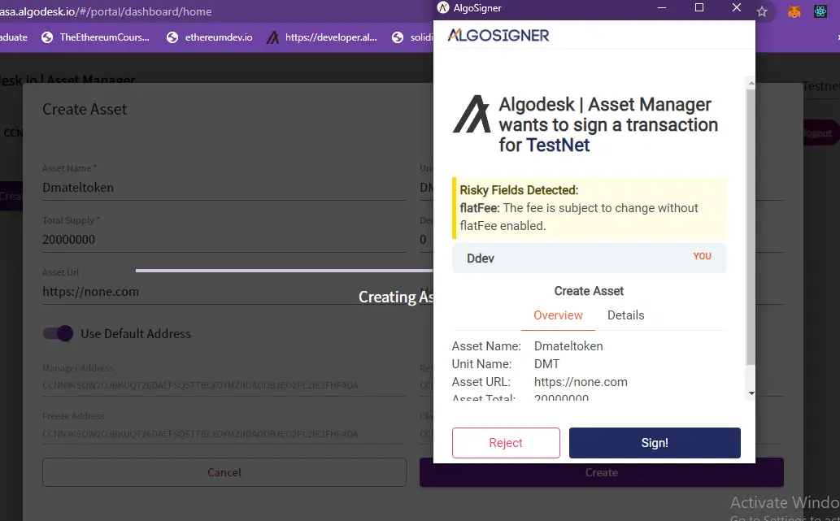This screenshot has width=840, height=521.
Task: Click globe icon of ethereumdev.io bookmark
Action: pos(172,37)
